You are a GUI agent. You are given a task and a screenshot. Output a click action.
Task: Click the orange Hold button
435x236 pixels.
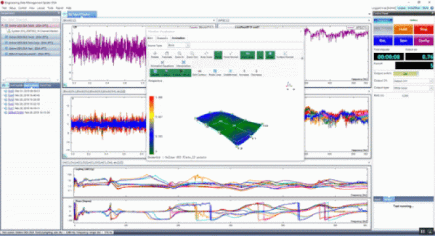pos(403,29)
